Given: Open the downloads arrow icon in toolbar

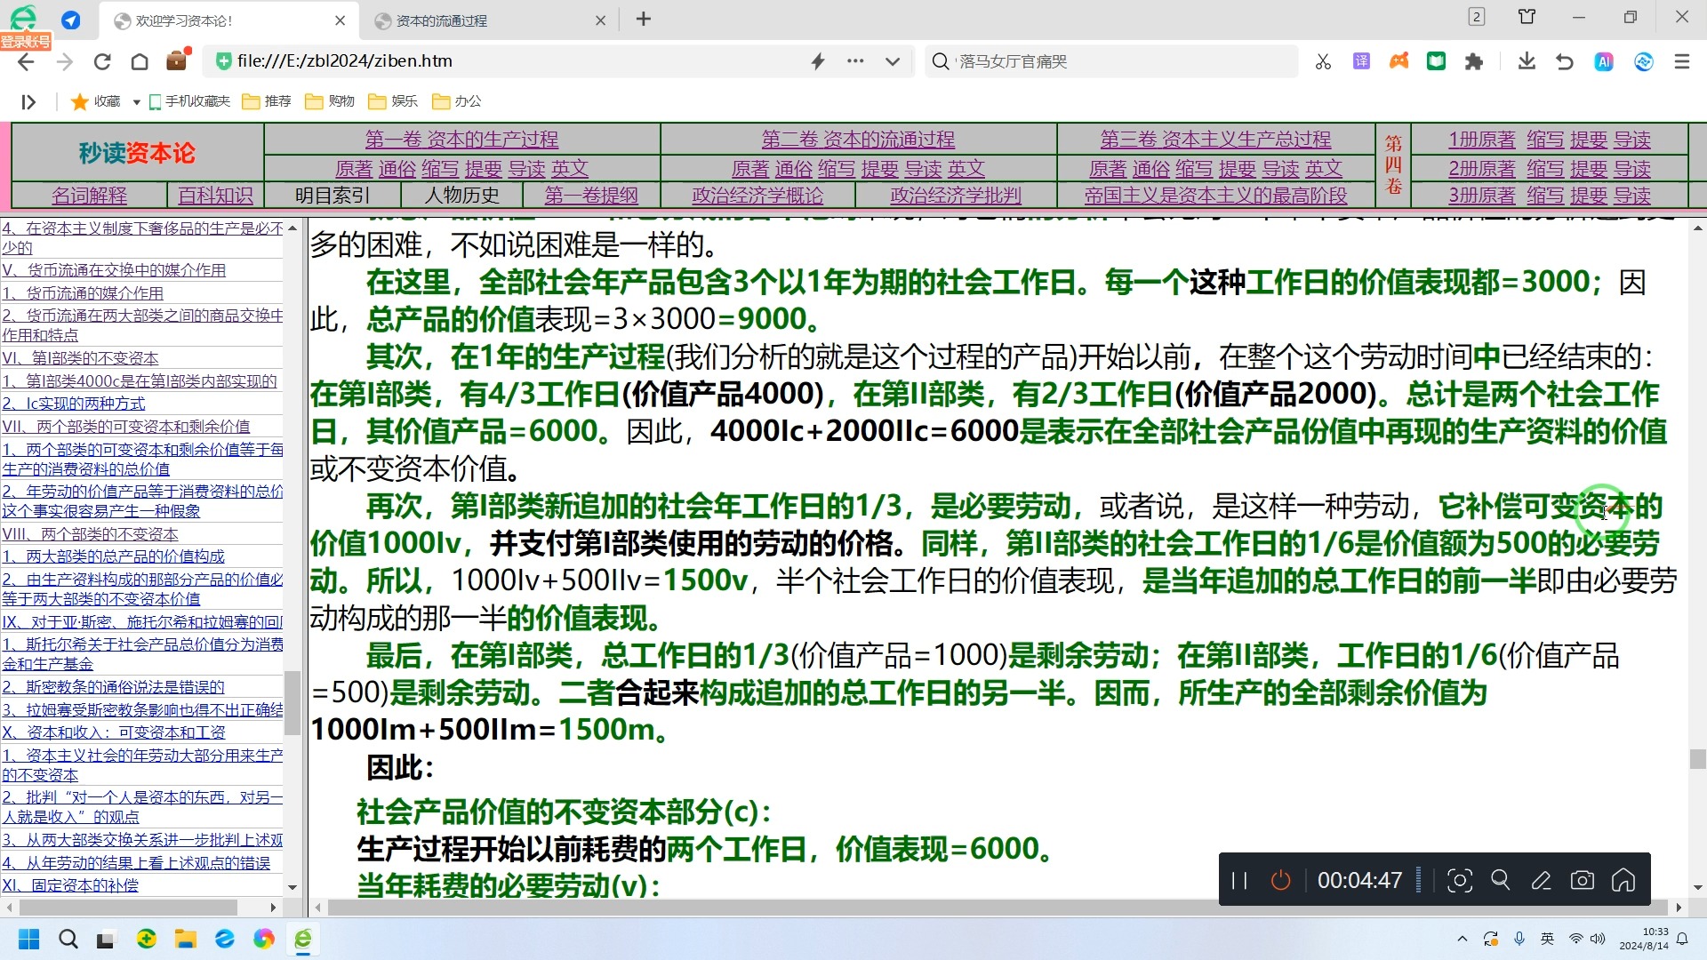Looking at the screenshot, I should tap(1527, 61).
